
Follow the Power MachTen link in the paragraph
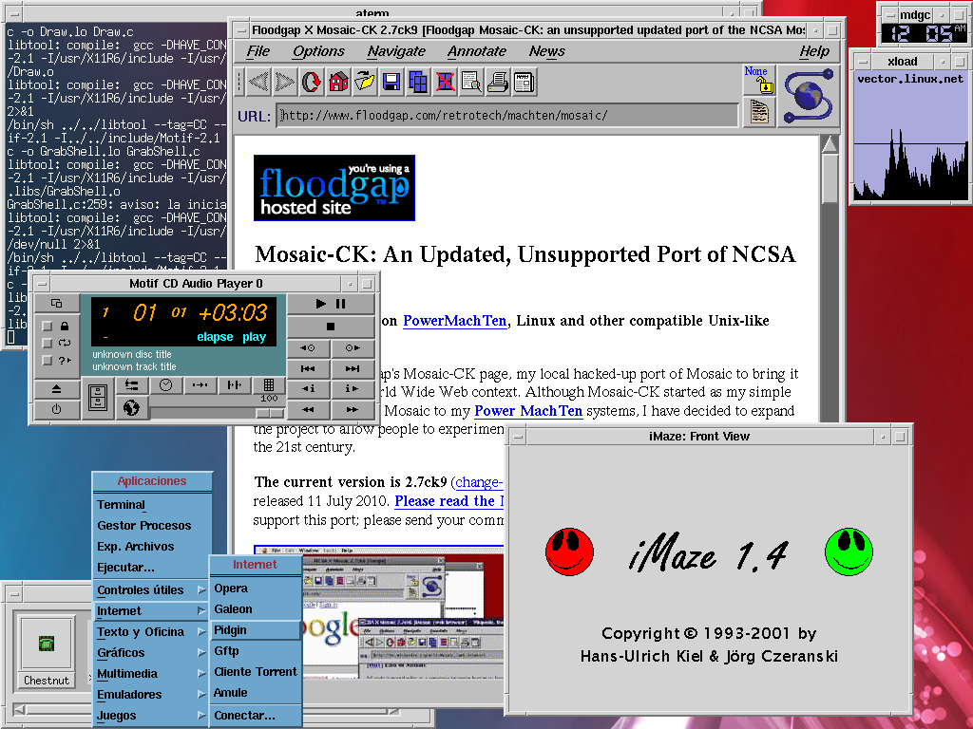[528, 410]
